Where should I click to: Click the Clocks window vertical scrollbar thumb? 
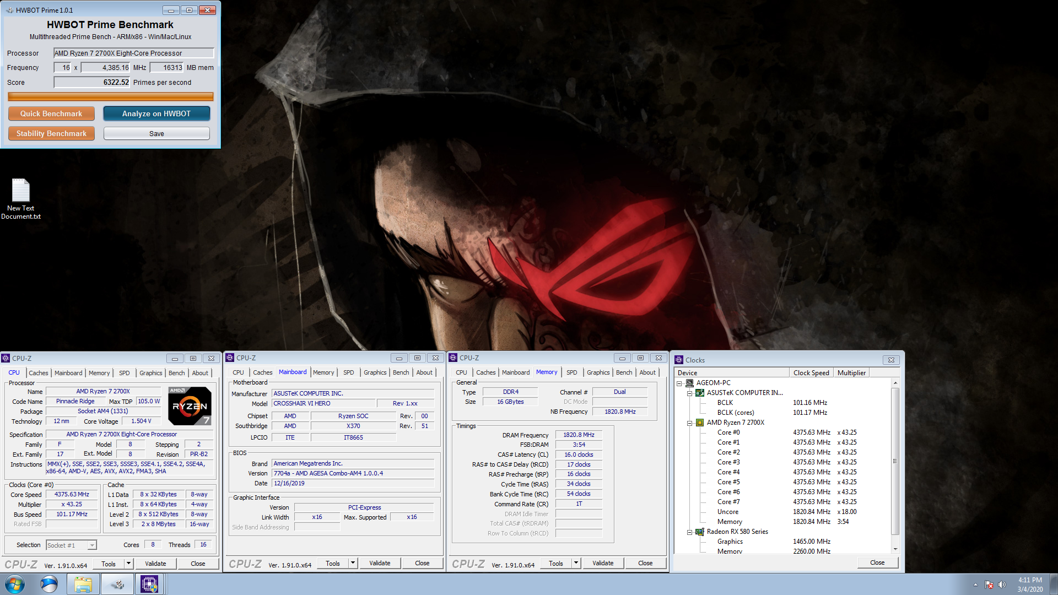895,461
